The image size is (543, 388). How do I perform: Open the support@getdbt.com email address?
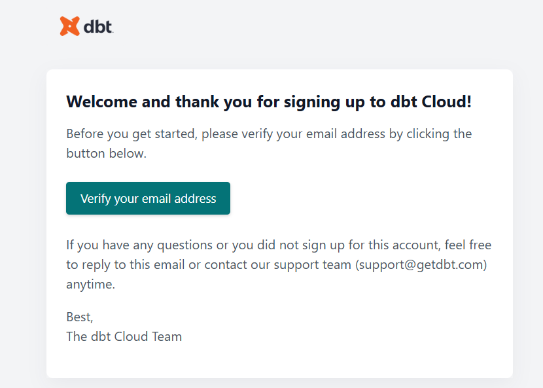421,265
